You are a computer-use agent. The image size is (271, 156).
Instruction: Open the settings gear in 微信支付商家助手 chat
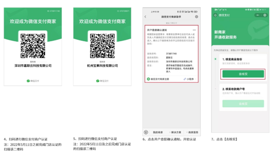point(197,17)
